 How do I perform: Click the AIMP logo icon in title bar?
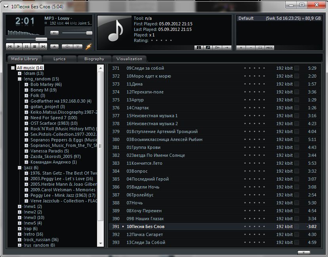6,7
